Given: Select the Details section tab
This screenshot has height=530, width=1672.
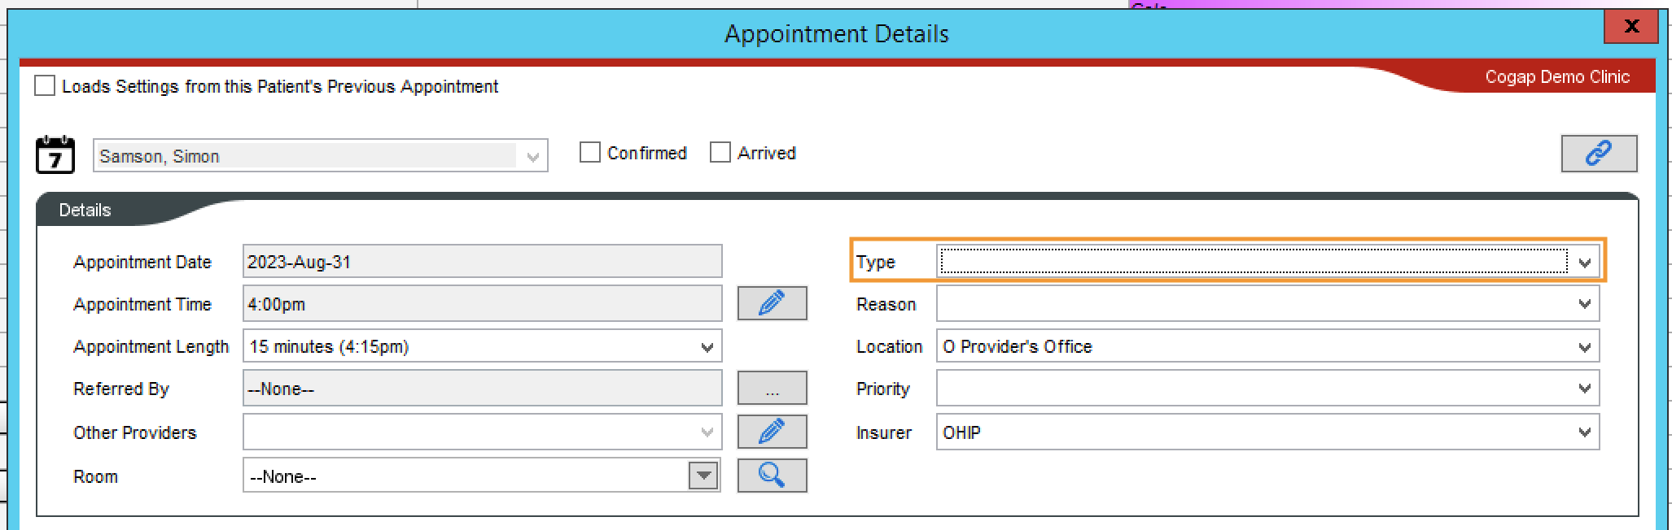Looking at the screenshot, I should tap(85, 210).
